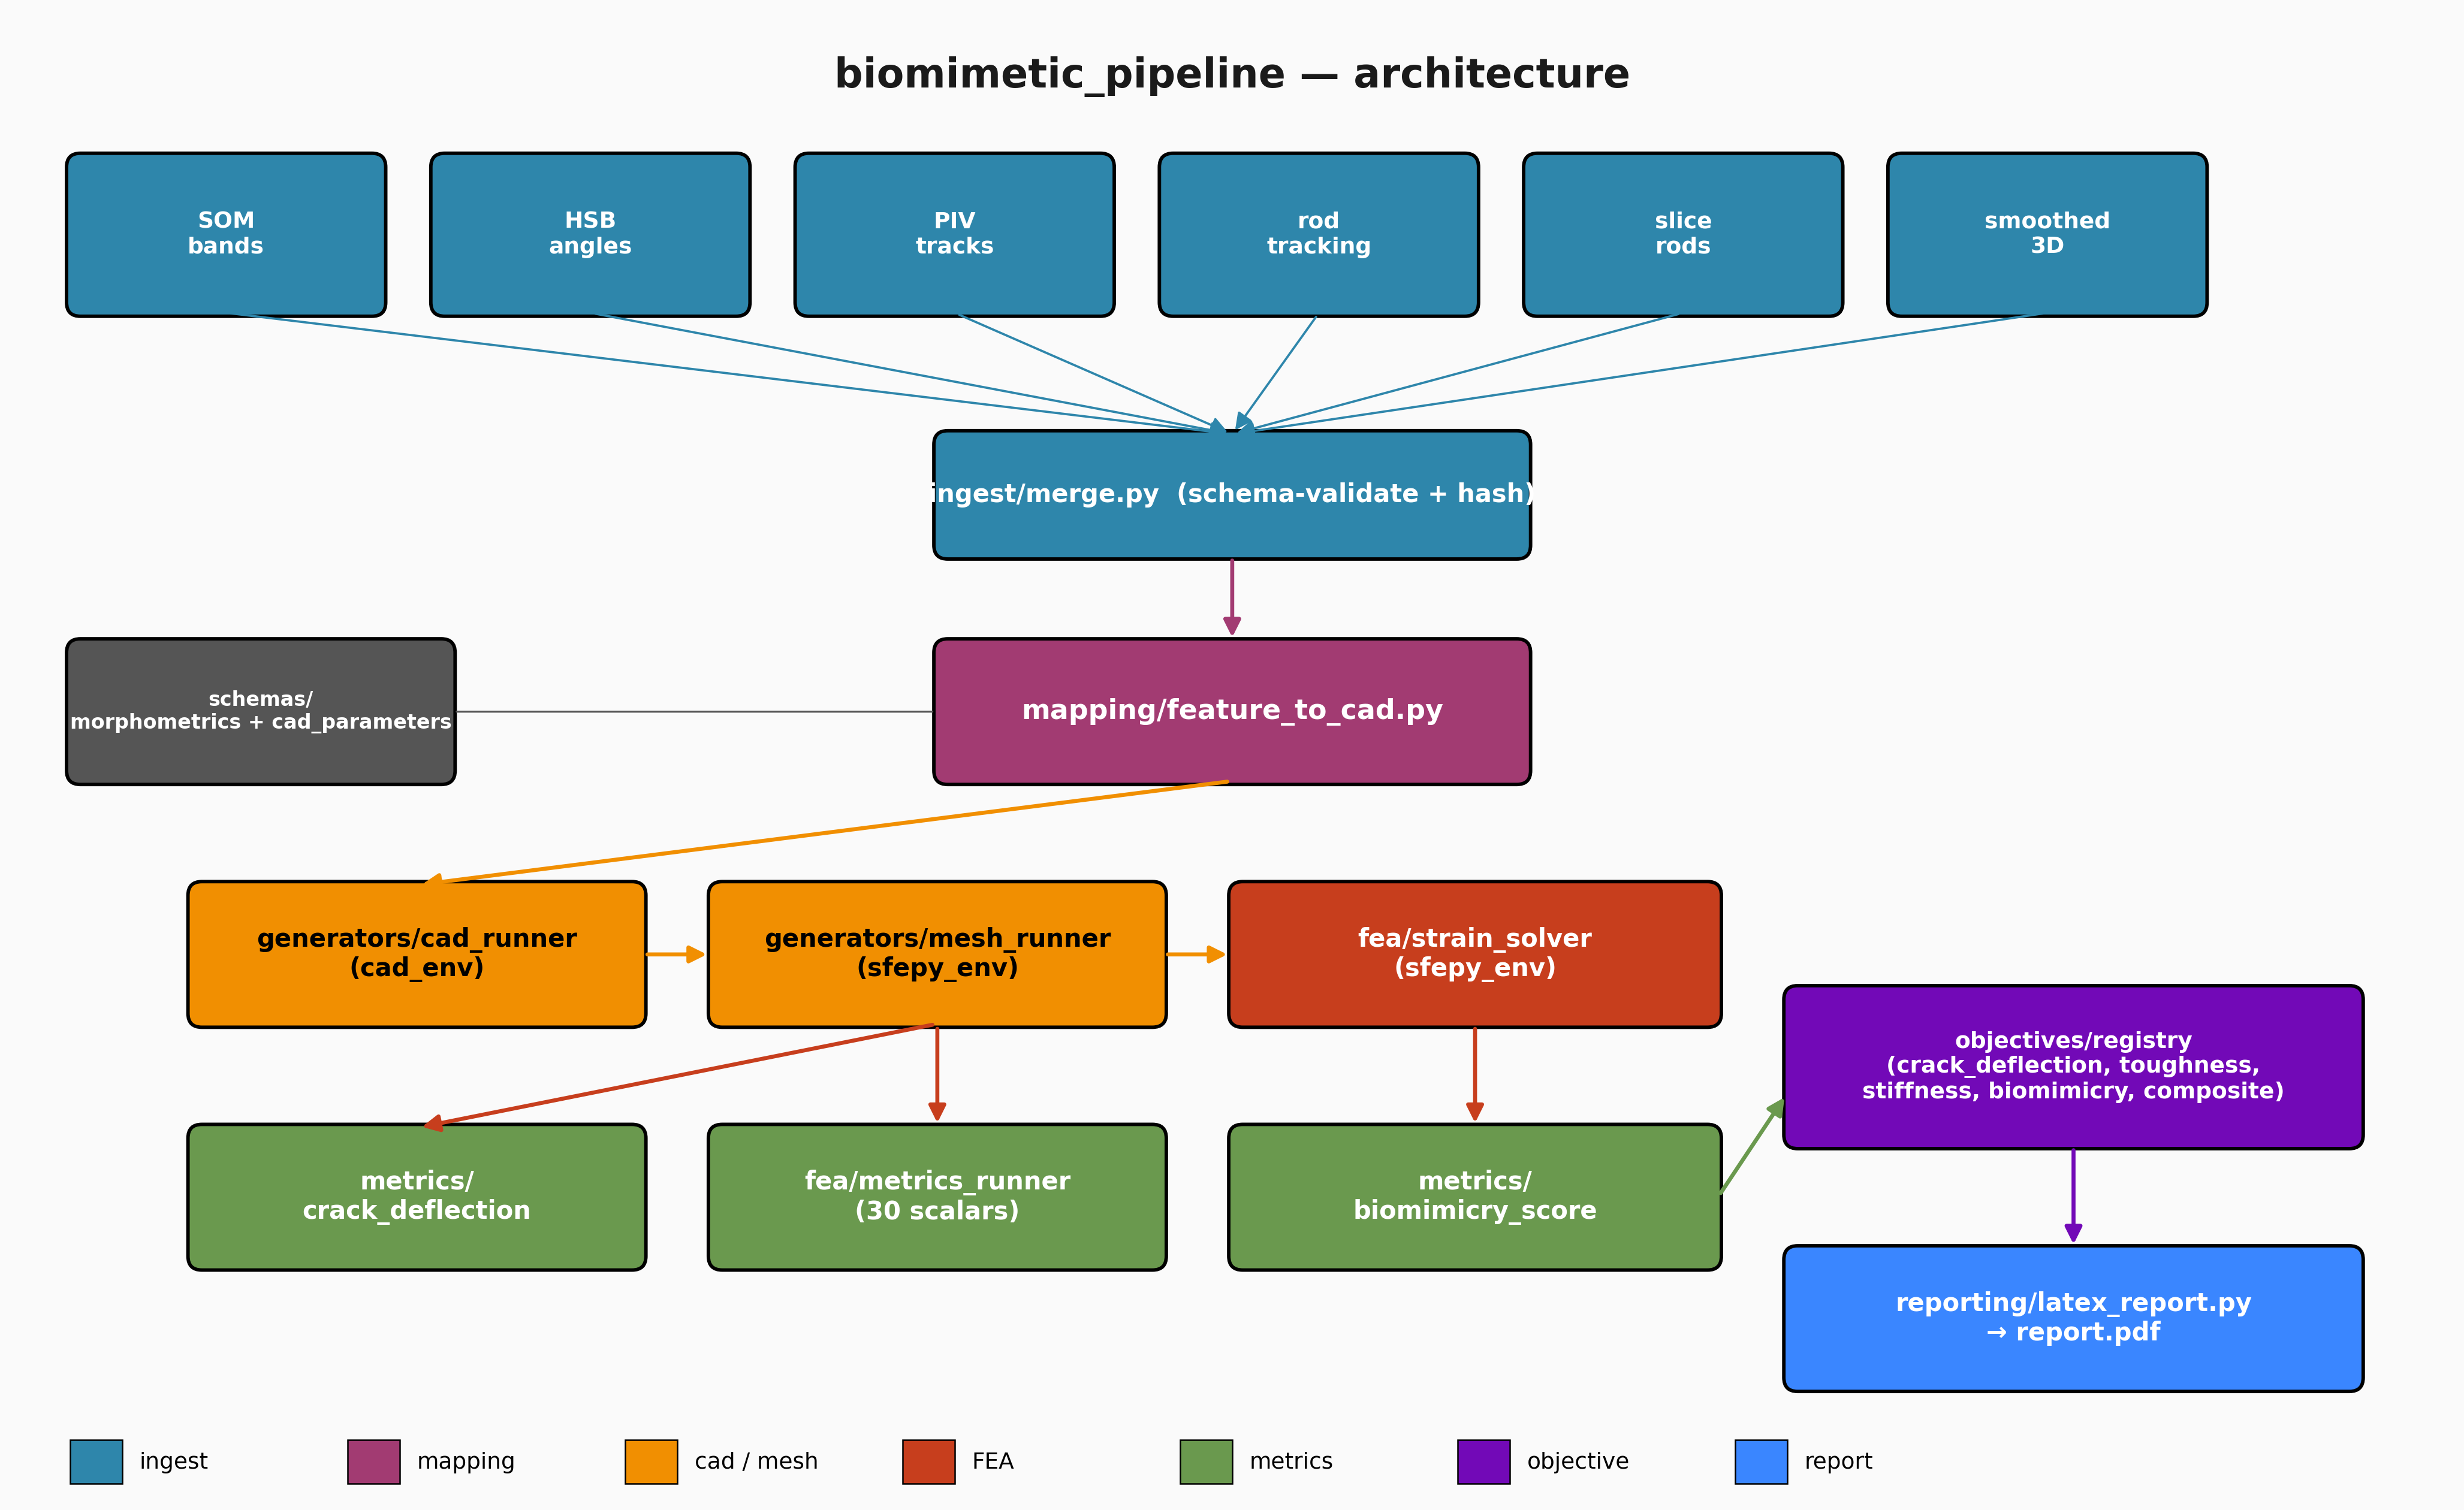Select the smoothed 3D node

[2047, 235]
